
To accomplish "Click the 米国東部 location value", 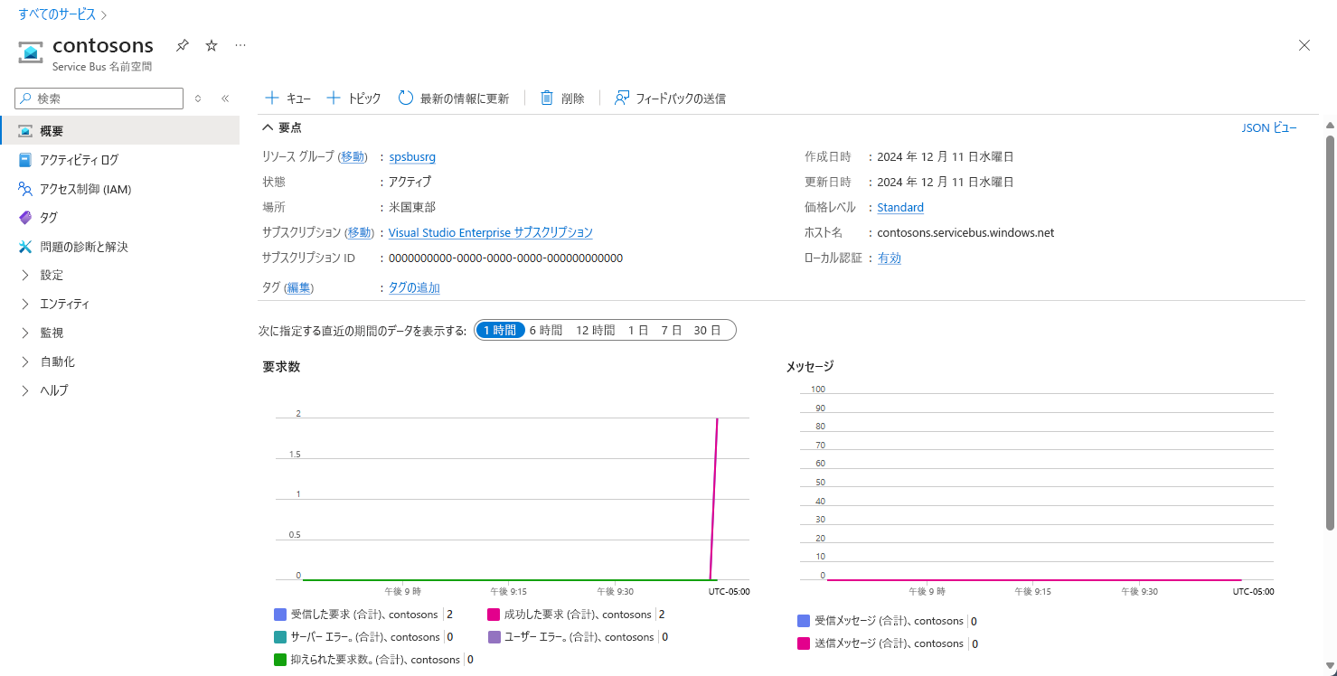I will pyautogui.click(x=412, y=207).
